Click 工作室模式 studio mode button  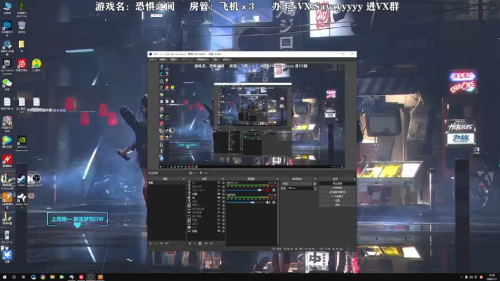point(337,196)
